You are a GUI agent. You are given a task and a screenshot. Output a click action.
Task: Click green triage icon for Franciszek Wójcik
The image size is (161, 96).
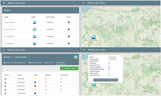[34, 29]
